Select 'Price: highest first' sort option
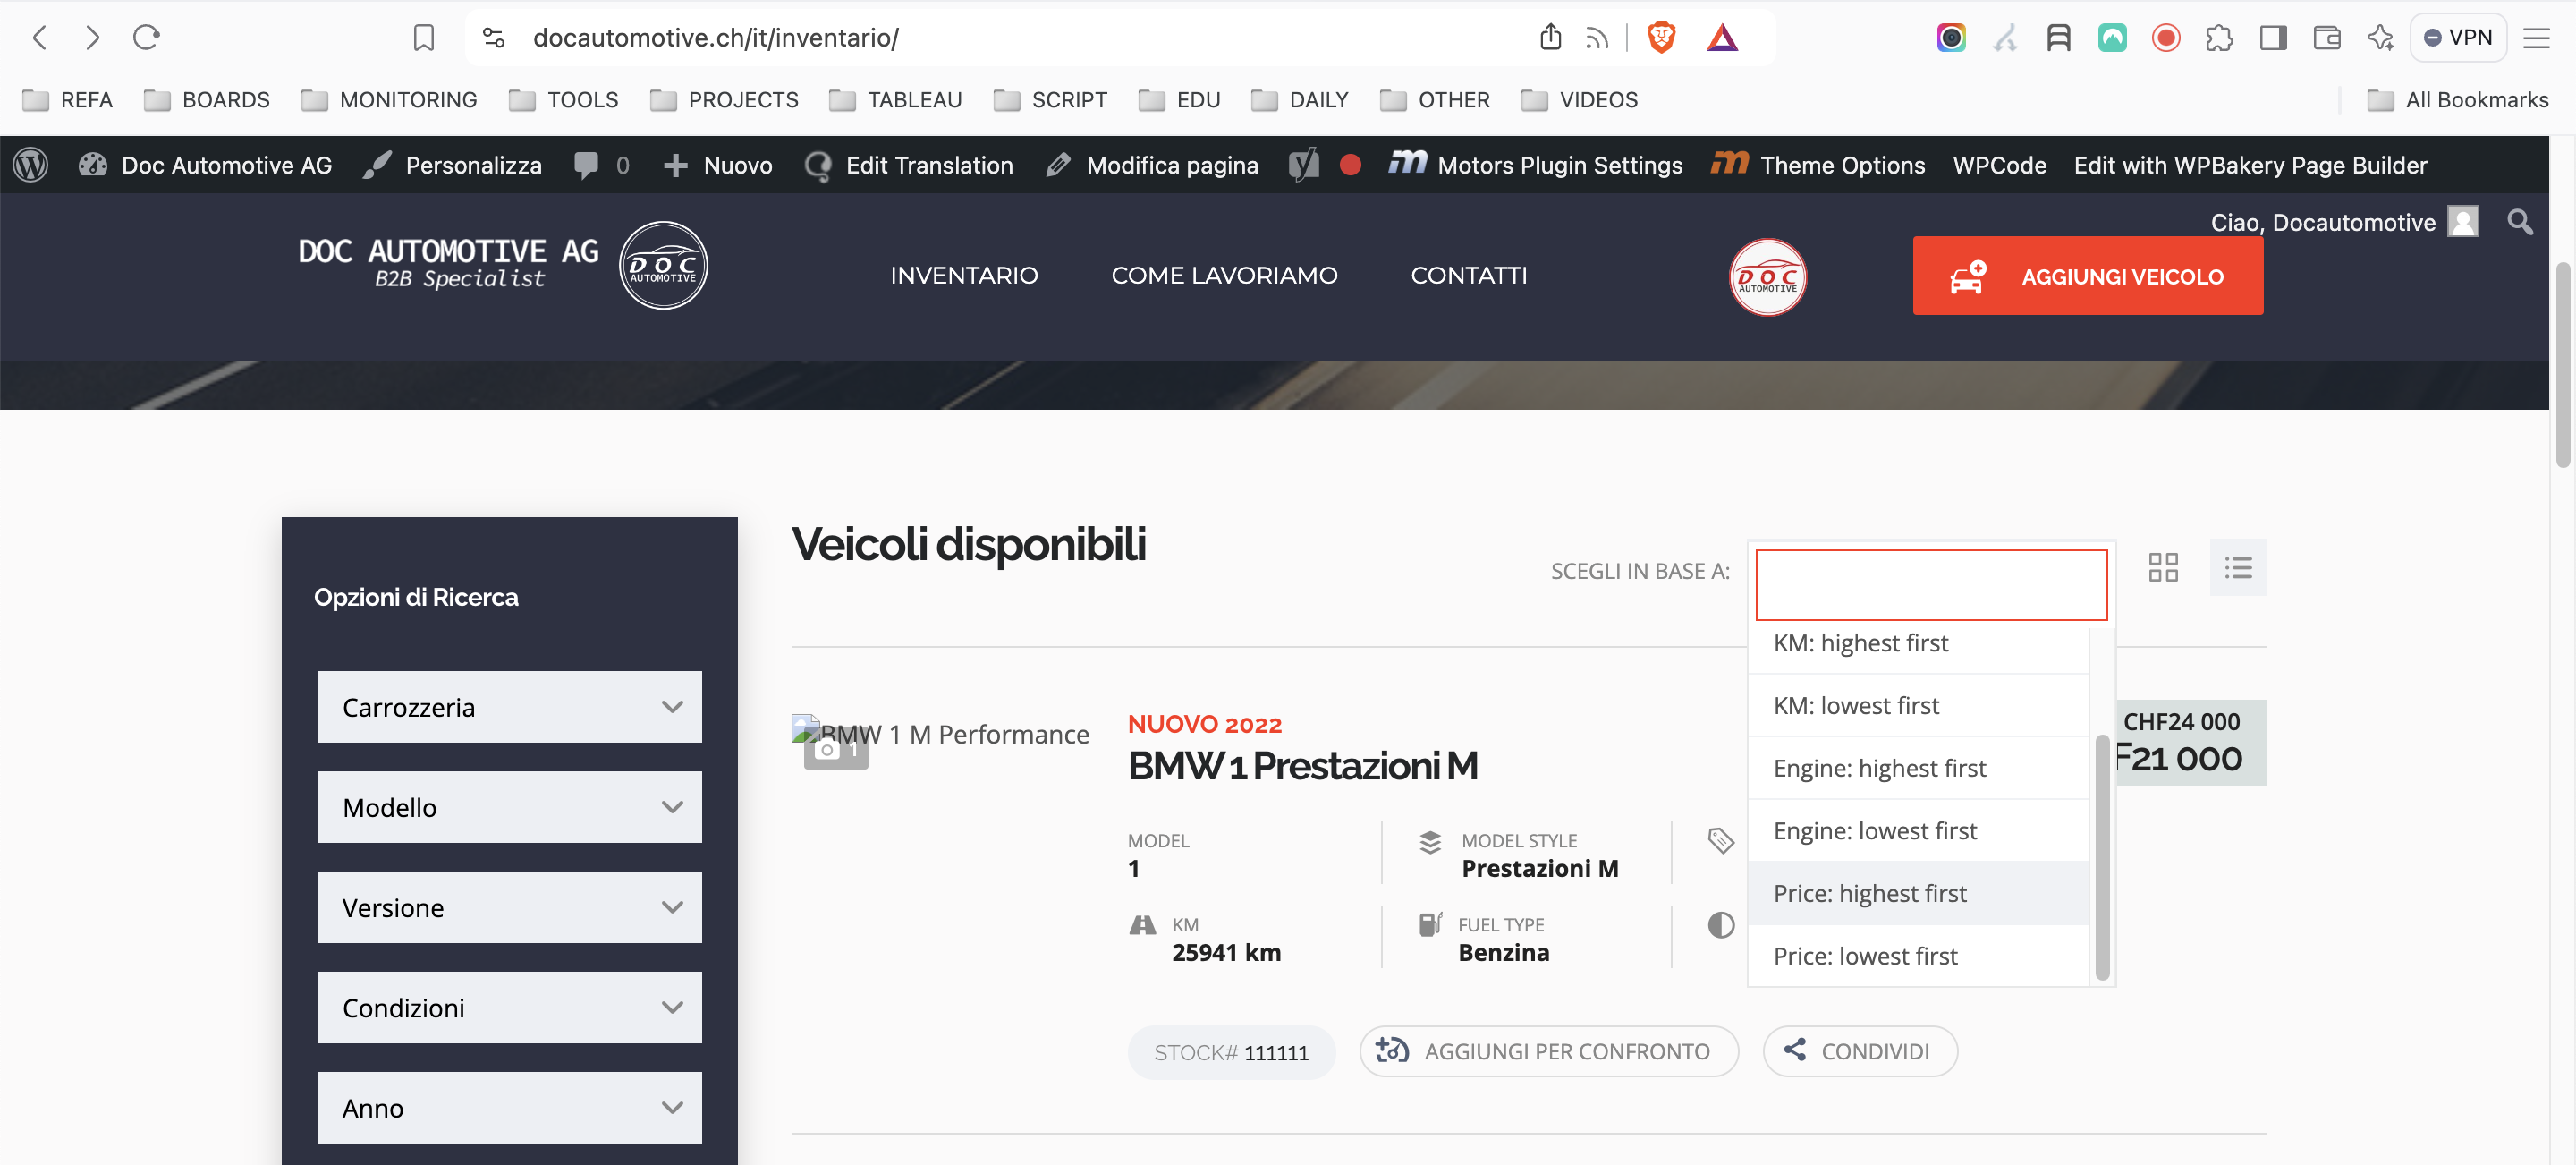2576x1165 pixels. 1918,894
